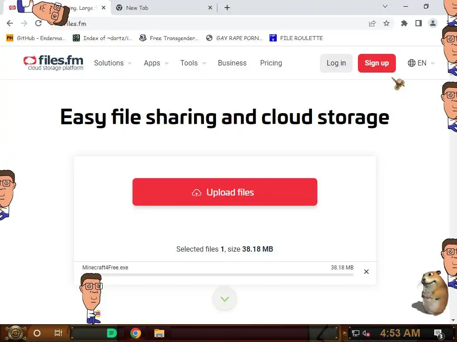Click the Minecraft4Free.exe file name

click(x=105, y=268)
